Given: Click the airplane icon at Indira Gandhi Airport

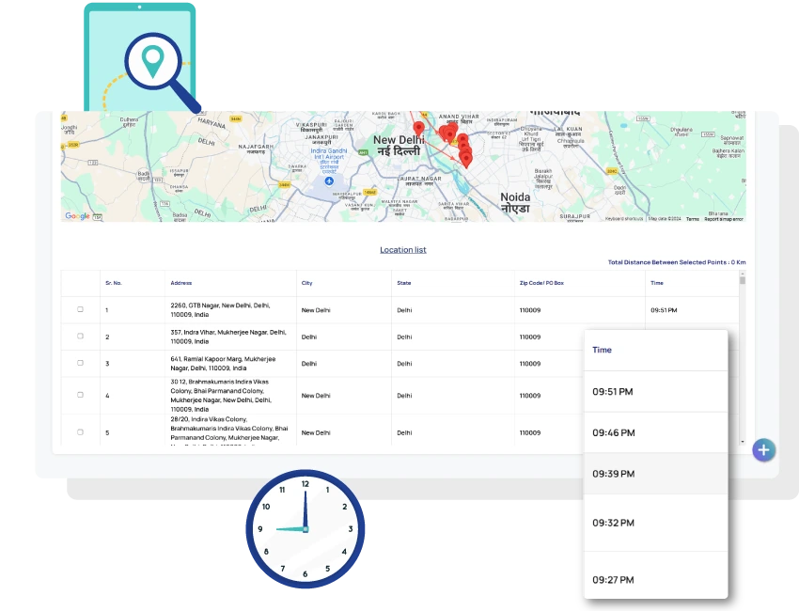Looking at the screenshot, I should point(330,181).
